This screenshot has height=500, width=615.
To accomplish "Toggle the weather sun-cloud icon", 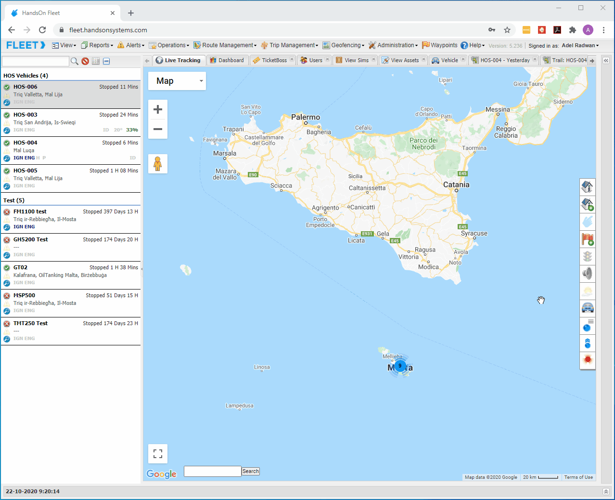I will tap(588, 291).
